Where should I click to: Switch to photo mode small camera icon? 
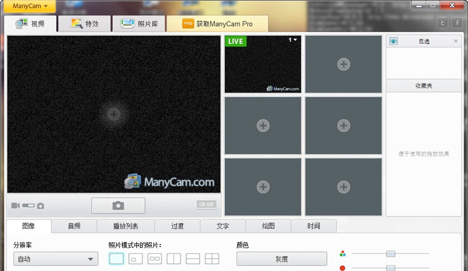(41, 206)
